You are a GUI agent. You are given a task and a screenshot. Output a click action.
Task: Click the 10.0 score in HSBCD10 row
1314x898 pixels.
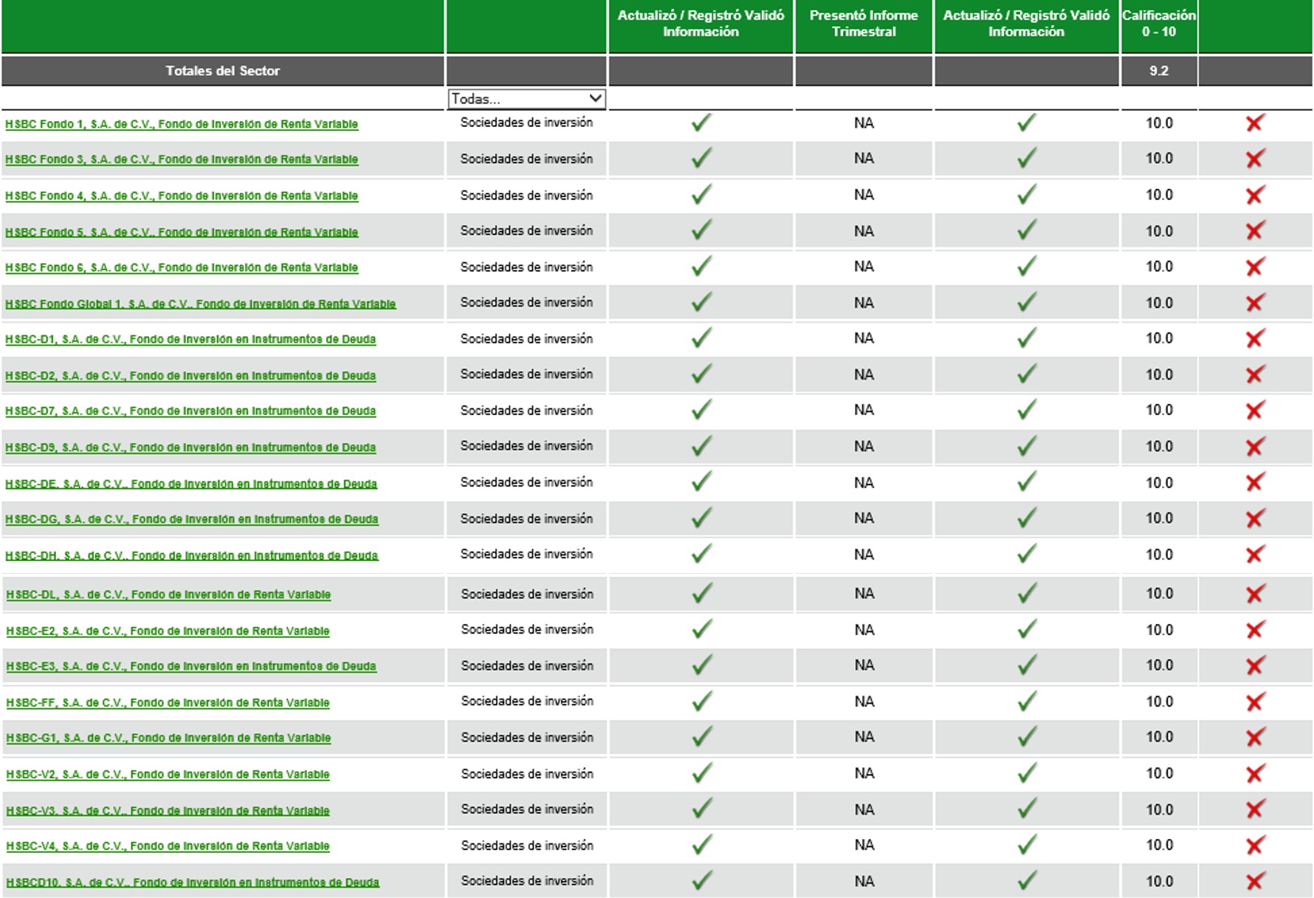pyautogui.click(x=1159, y=881)
